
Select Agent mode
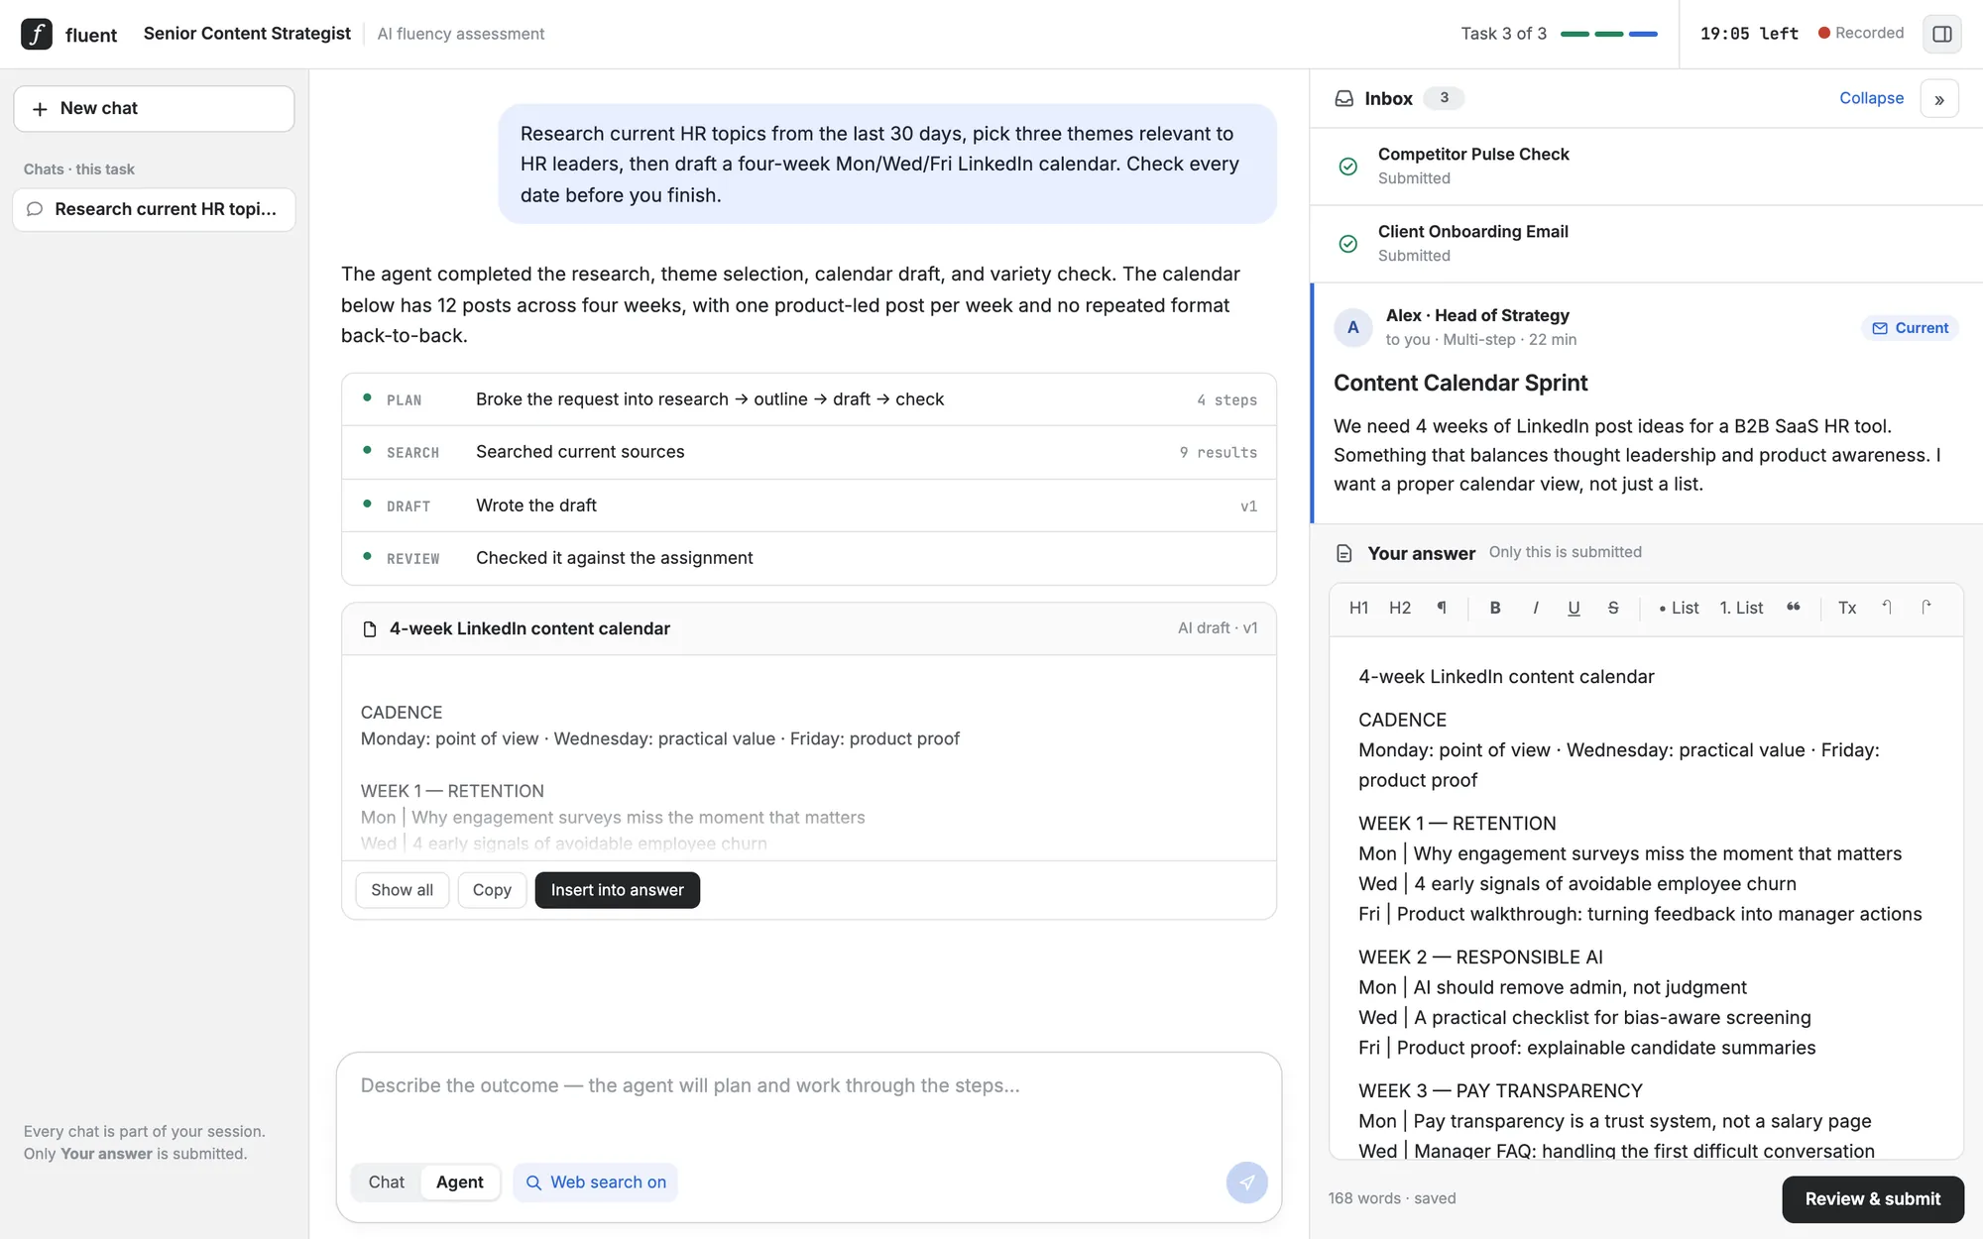click(460, 1183)
